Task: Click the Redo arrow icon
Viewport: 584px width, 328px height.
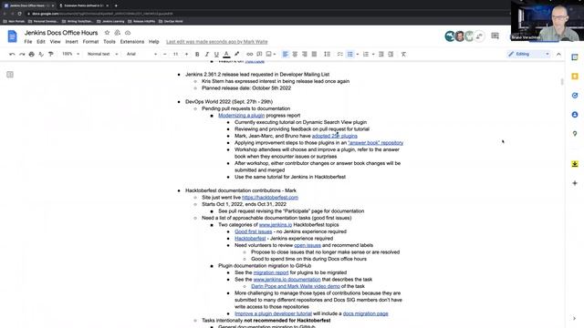Action: pyautogui.click(x=22, y=55)
